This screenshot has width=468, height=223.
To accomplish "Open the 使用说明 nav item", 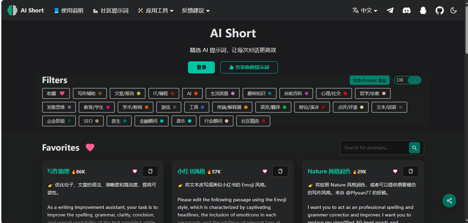I will pos(69,11).
